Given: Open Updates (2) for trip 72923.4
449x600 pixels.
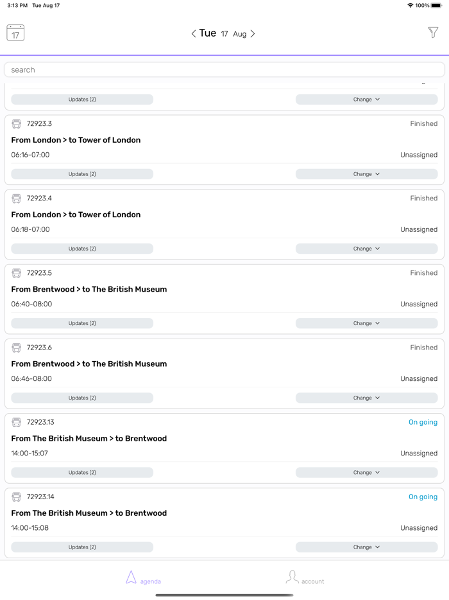Looking at the screenshot, I should (82, 249).
